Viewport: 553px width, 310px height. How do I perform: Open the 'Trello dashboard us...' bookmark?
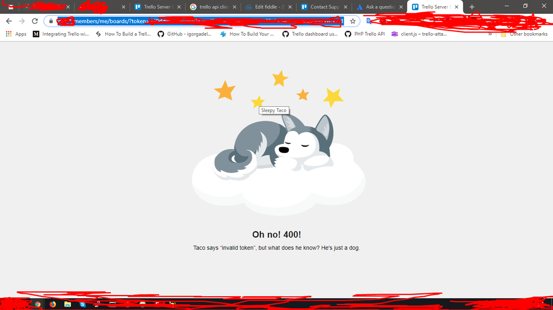pyautogui.click(x=310, y=34)
